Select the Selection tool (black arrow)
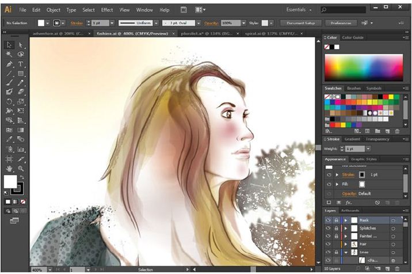 [9, 45]
